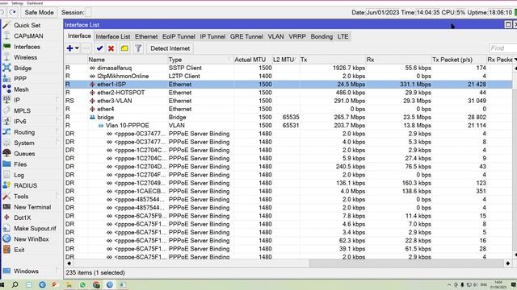
Task: Expand the Routing submenu
Action: tap(24, 132)
